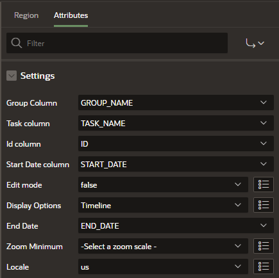Change the Edit mode false dropdown
This screenshot has height=278, width=279.
pyautogui.click(x=163, y=184)
